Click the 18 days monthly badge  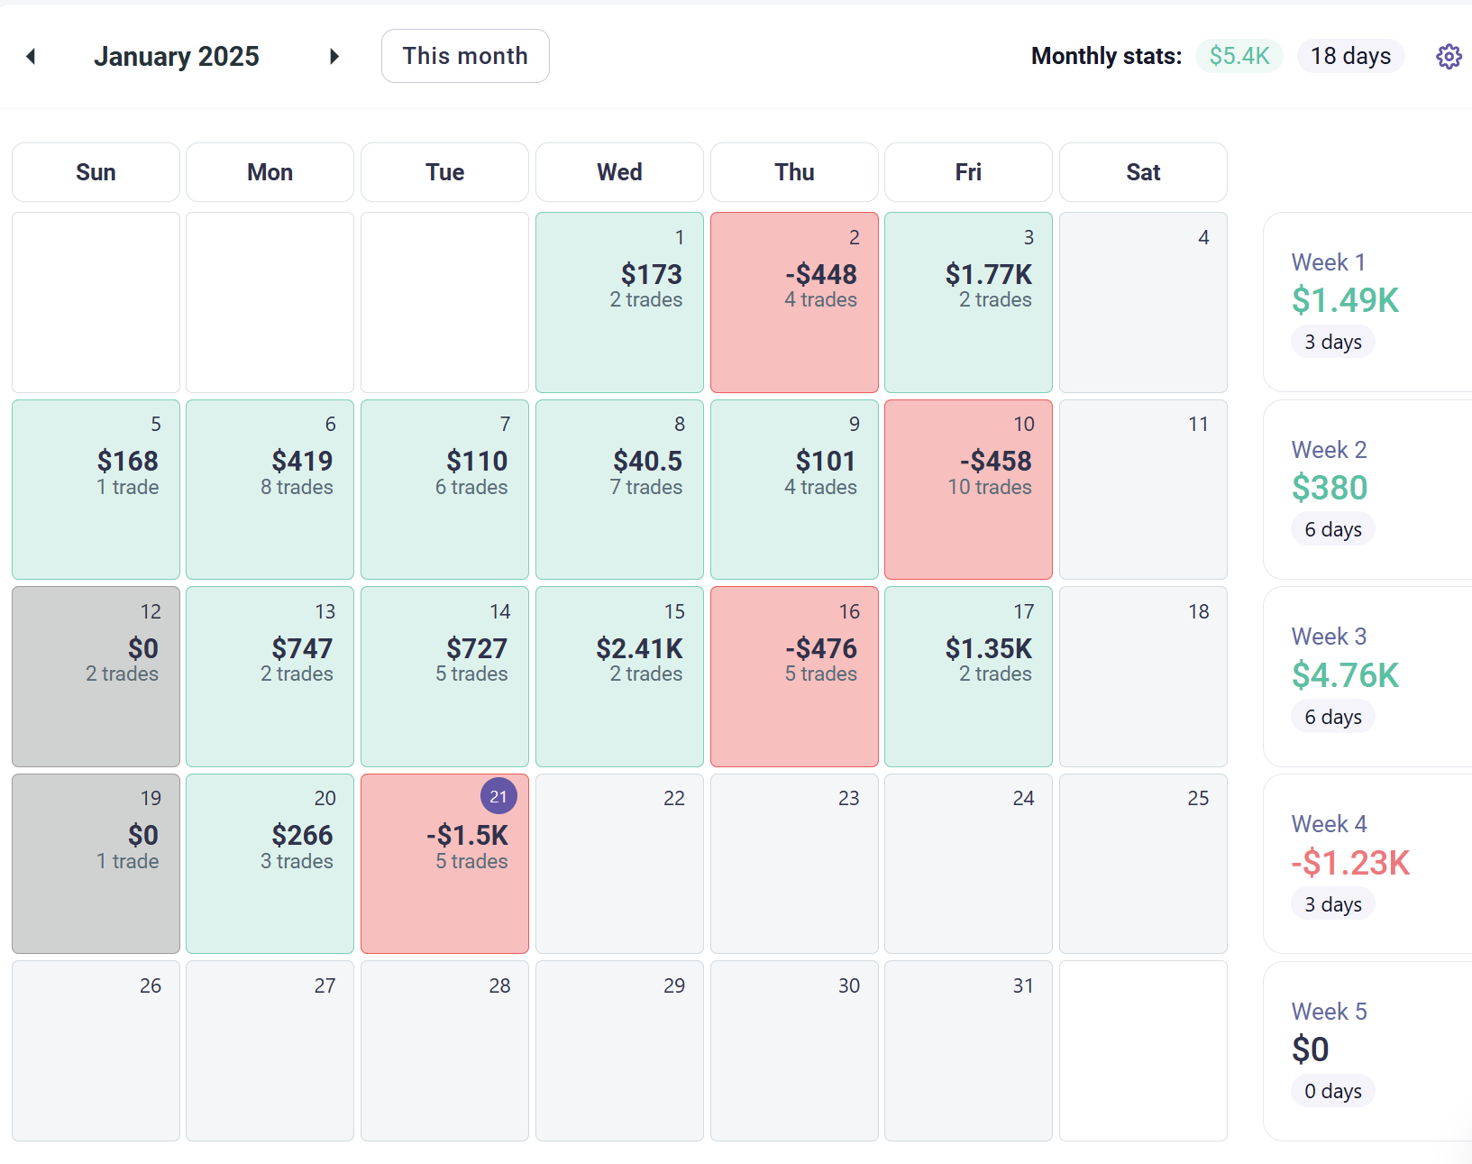click(1349, 56)
